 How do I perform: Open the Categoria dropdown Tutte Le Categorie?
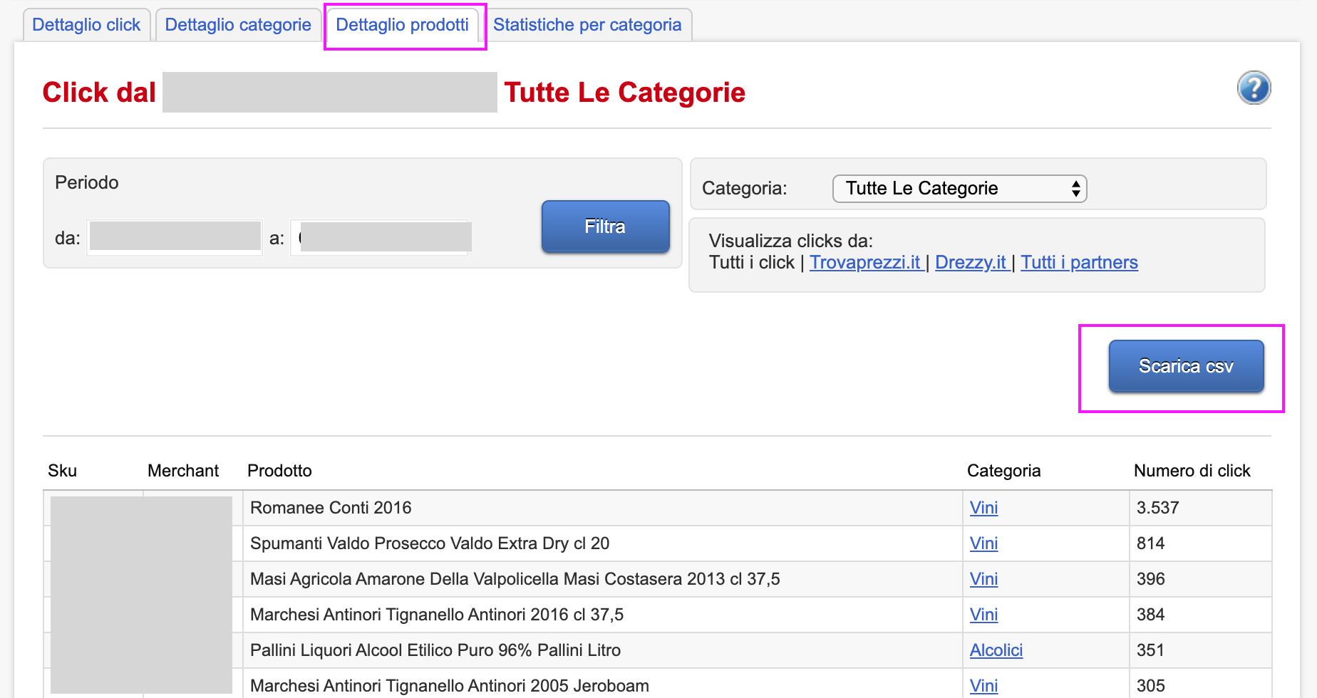(959, 189)
